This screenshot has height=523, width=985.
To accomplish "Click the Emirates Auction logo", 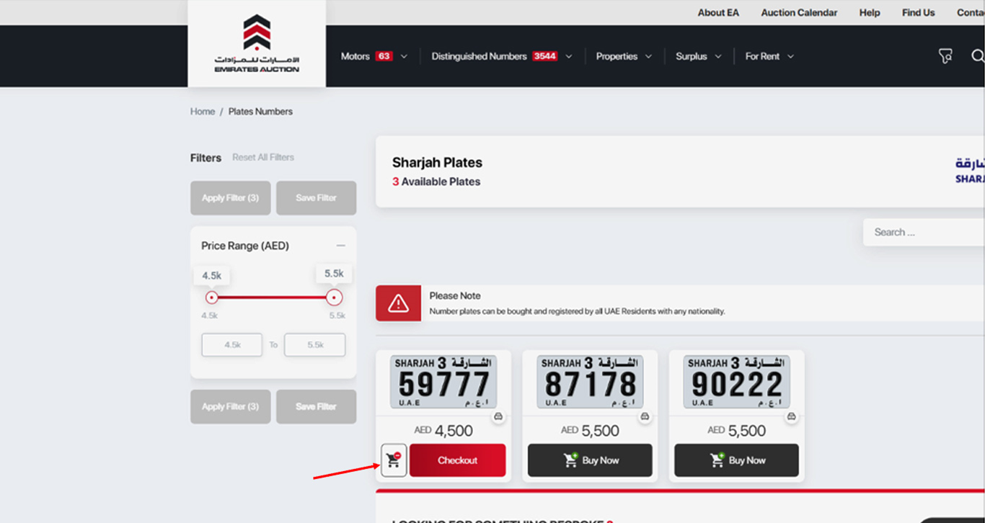I will pos(256,43).
